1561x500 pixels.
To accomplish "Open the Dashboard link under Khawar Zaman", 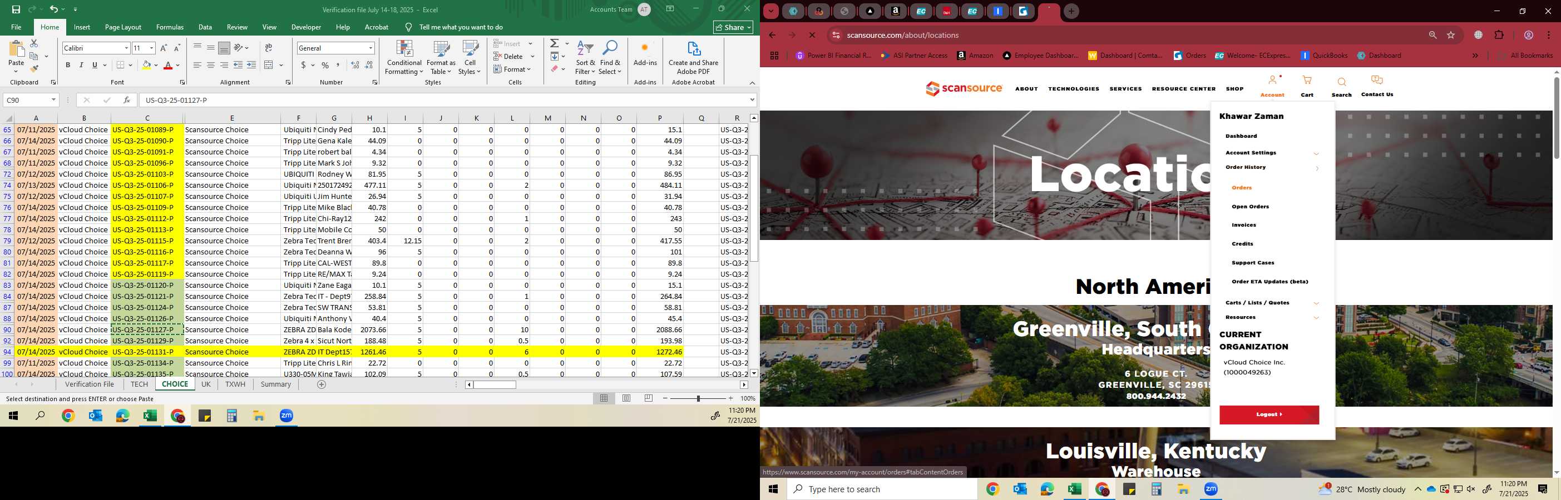I will [1241, 136].
